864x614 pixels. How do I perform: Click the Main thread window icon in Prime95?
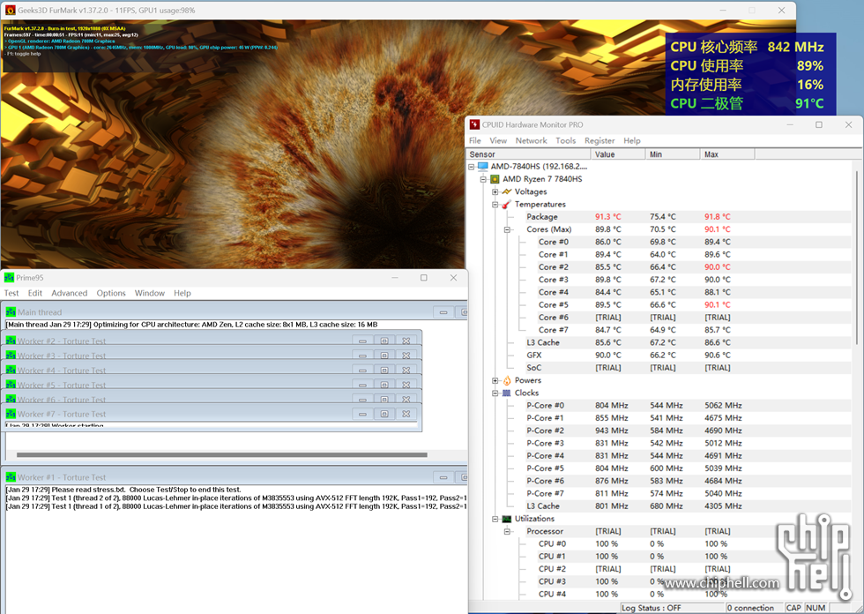click(x=11, y=312)
